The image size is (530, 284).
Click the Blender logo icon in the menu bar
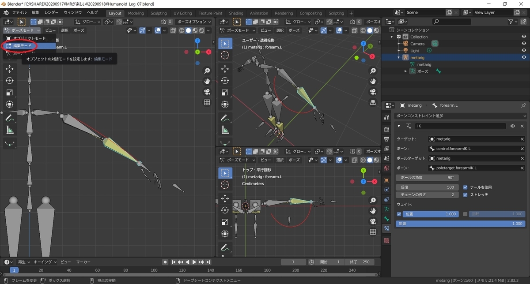coord(5,13)
